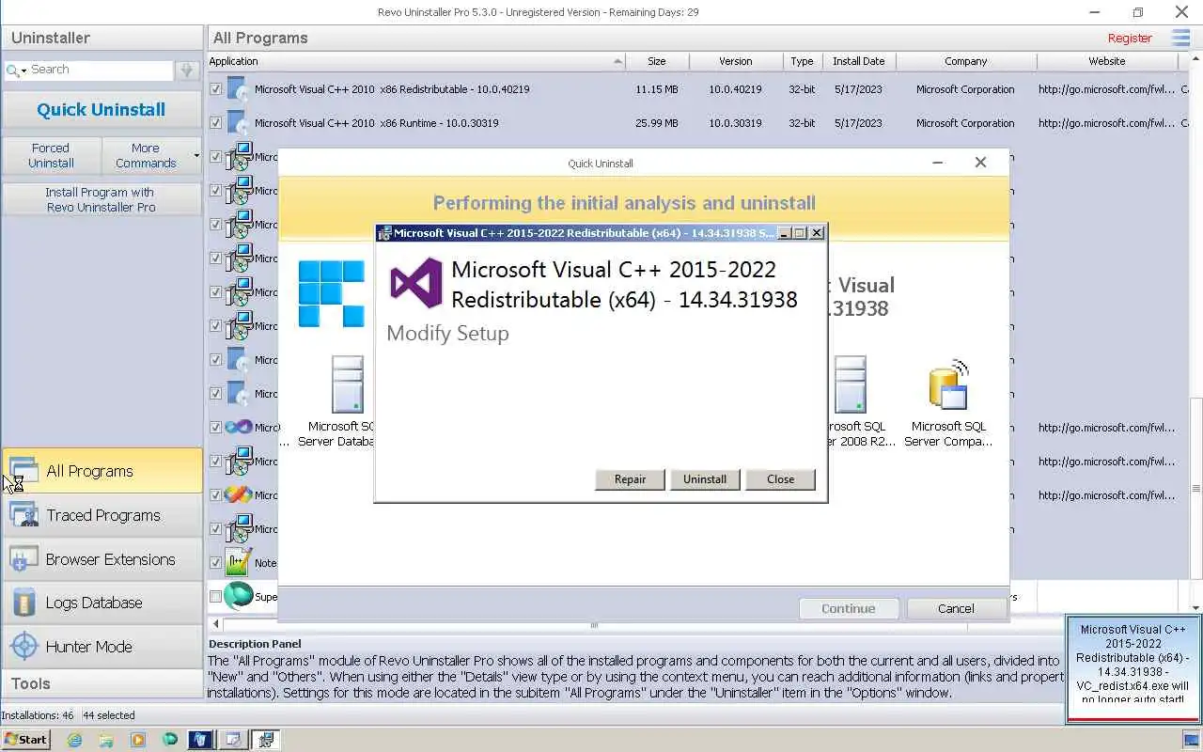Click the 10.0.30319 version cell

(x=735, y=123)
